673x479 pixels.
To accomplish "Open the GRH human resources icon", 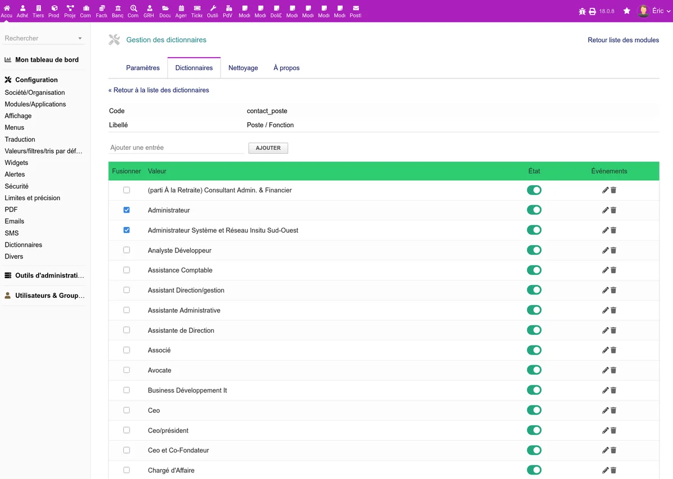I will click(x=149, y=8).
